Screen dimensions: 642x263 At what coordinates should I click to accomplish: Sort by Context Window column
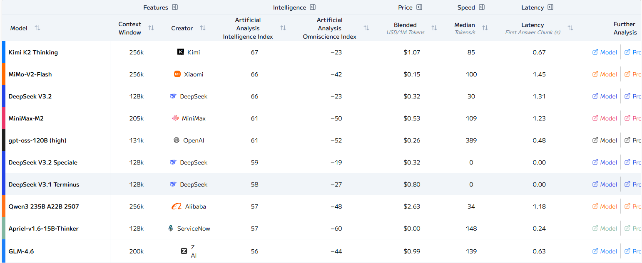pos(151,28)
